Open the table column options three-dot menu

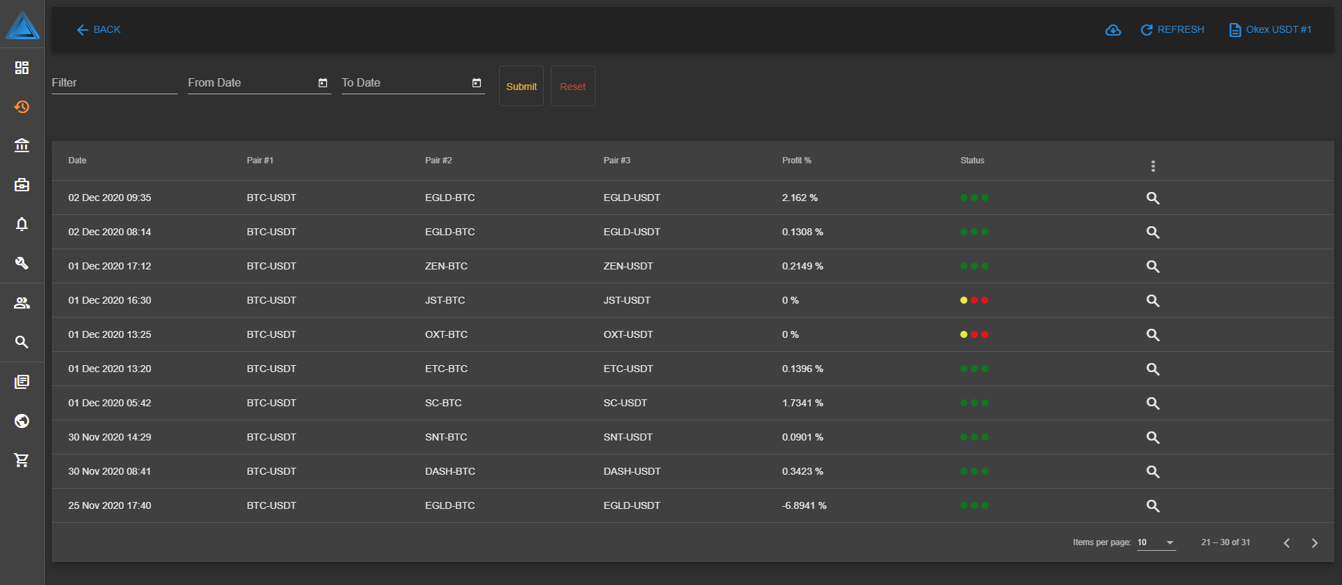tap(1153, 166)
